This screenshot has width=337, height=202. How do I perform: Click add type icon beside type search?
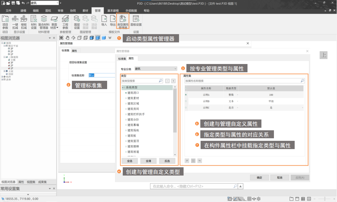[168, 81]
